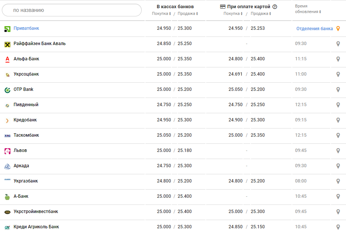
Task: Click the Alfa-Bank red logo icon
Action: pos(7,59)
